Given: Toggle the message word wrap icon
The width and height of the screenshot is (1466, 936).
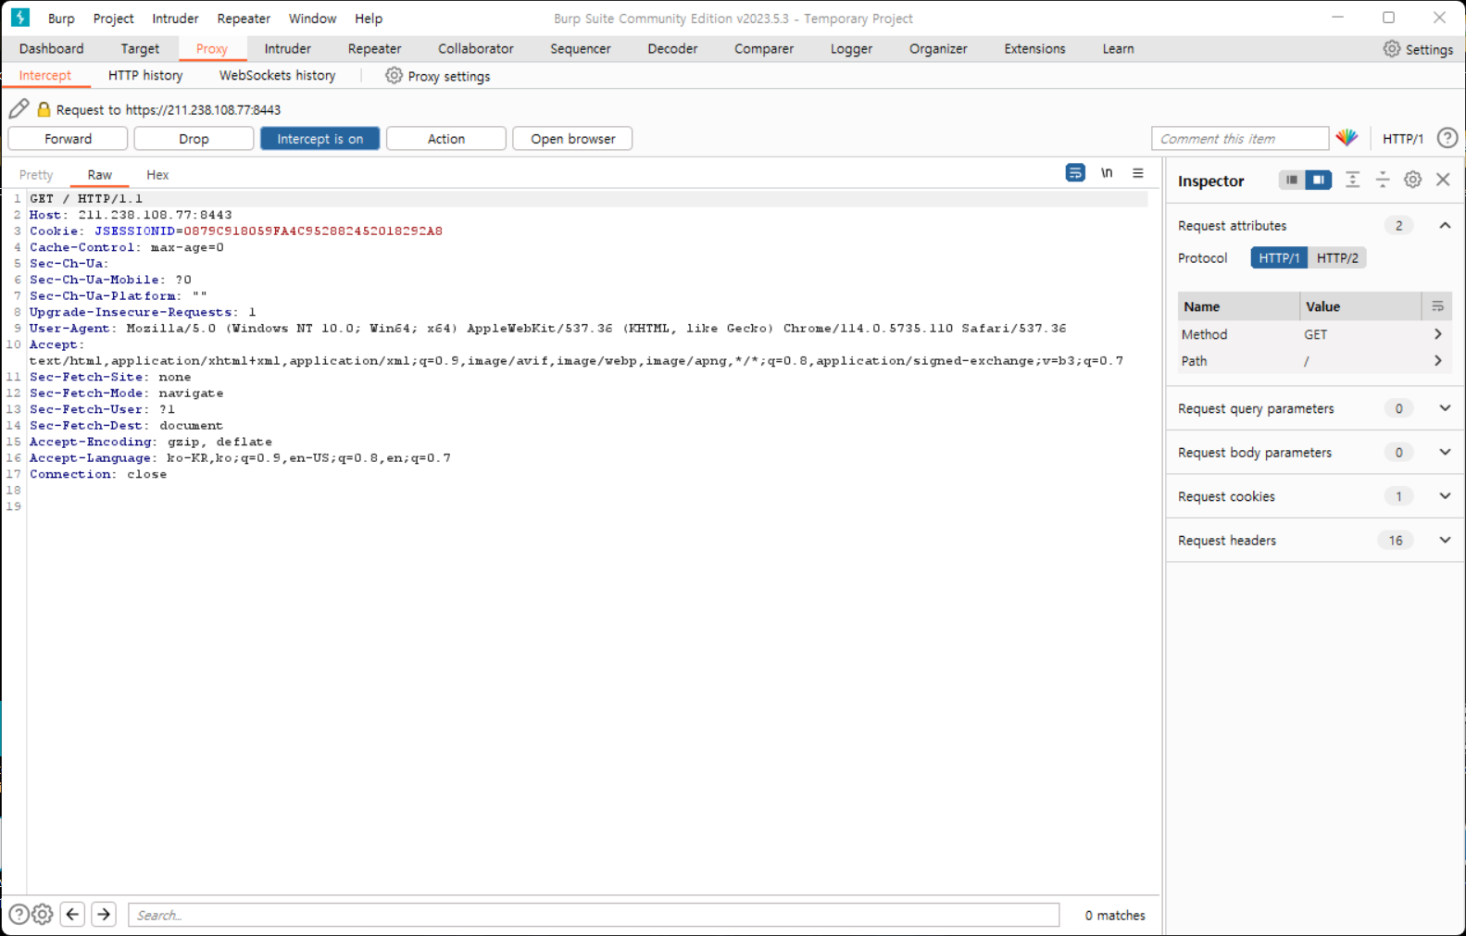Looking at the screenshot, I should (x=1074, y=173).
